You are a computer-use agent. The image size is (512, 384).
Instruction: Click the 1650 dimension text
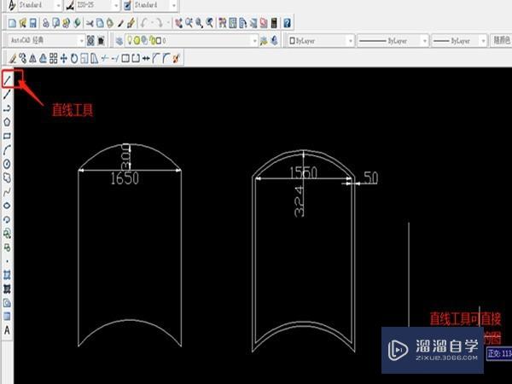click(x=125, y=178)
